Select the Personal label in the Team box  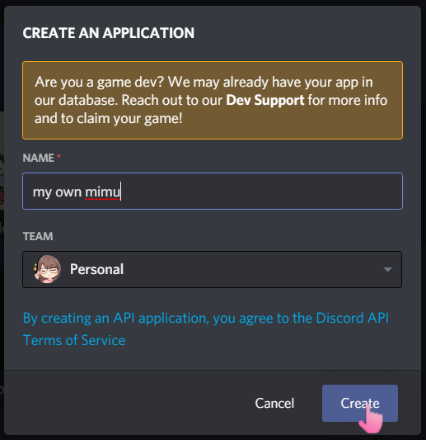(x=96, y=269)
